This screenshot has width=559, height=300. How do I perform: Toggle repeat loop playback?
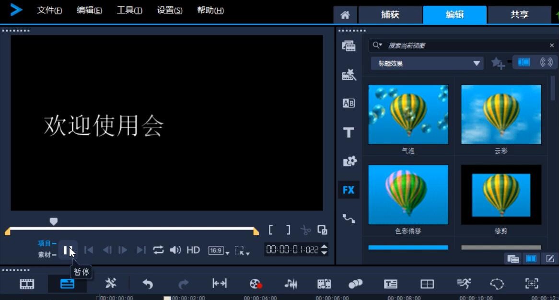pos(158,250)
